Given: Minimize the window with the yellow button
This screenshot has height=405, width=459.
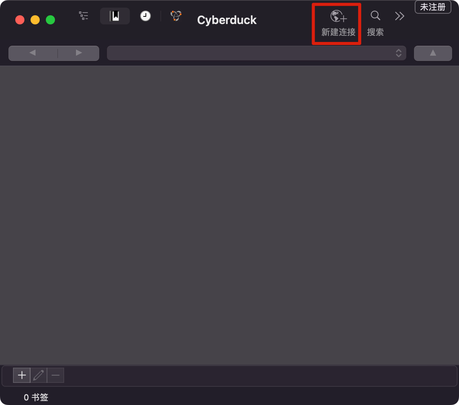Looking at the screenshot, I should click(x=35, y=20).
